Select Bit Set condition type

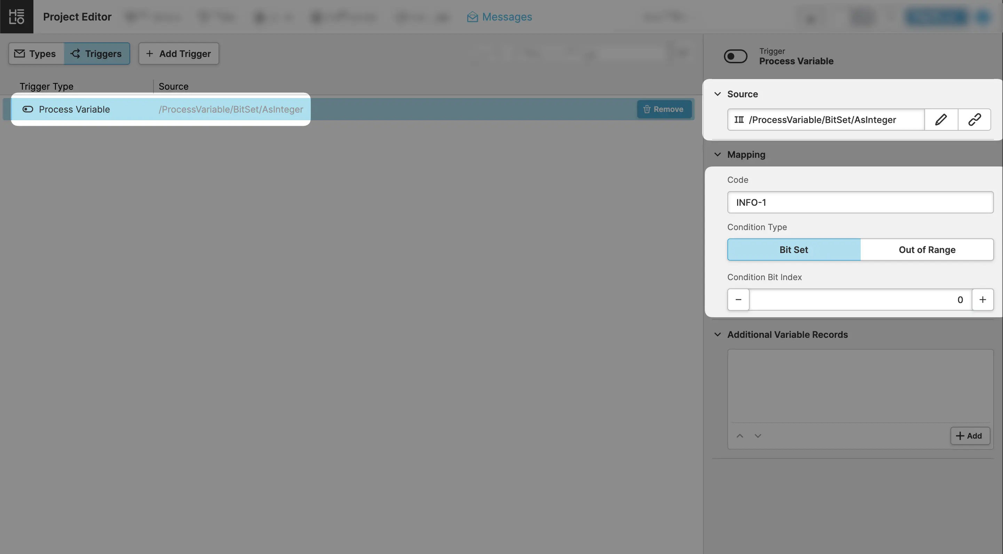[x=793, y=250]
